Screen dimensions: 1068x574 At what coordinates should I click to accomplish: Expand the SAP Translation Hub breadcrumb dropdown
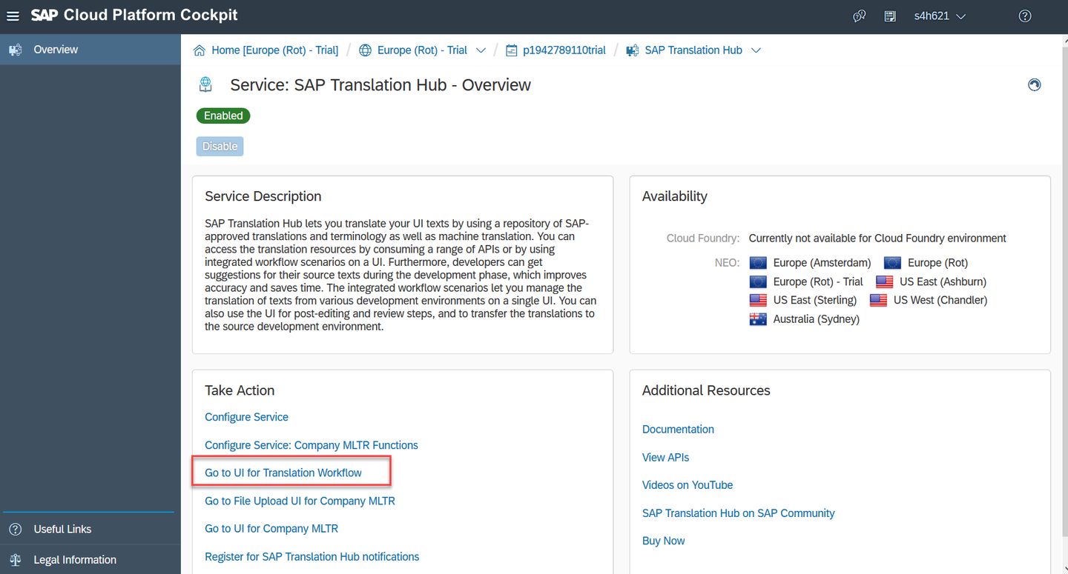point(756,50)
